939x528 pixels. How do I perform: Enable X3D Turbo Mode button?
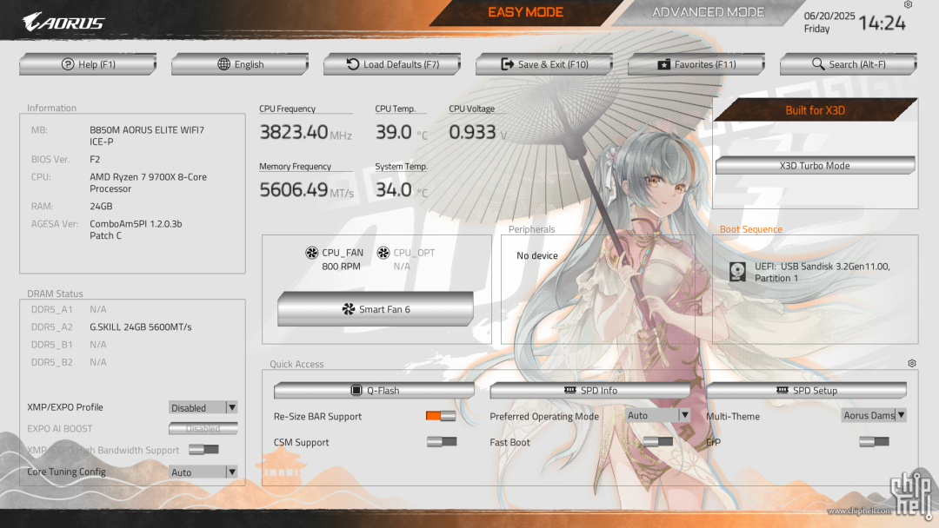pos(815,166)
